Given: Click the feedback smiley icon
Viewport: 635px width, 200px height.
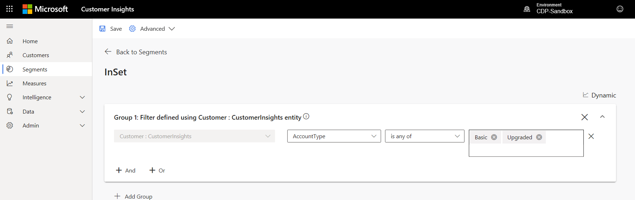Looking at the screenshot, I should [620, 9].
